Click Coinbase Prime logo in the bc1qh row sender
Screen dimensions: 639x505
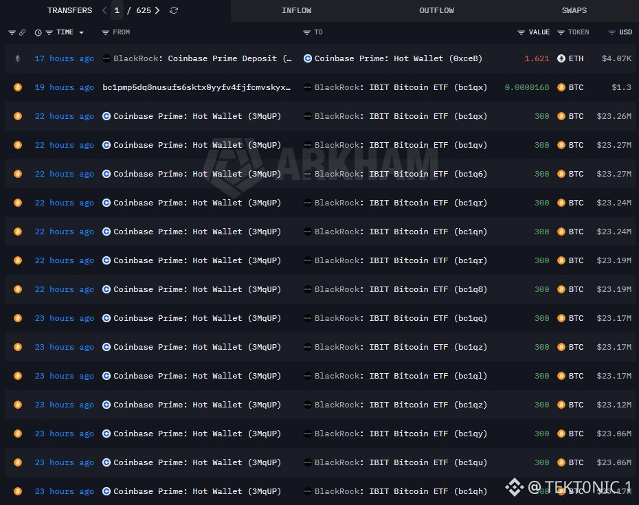(106, 491)
